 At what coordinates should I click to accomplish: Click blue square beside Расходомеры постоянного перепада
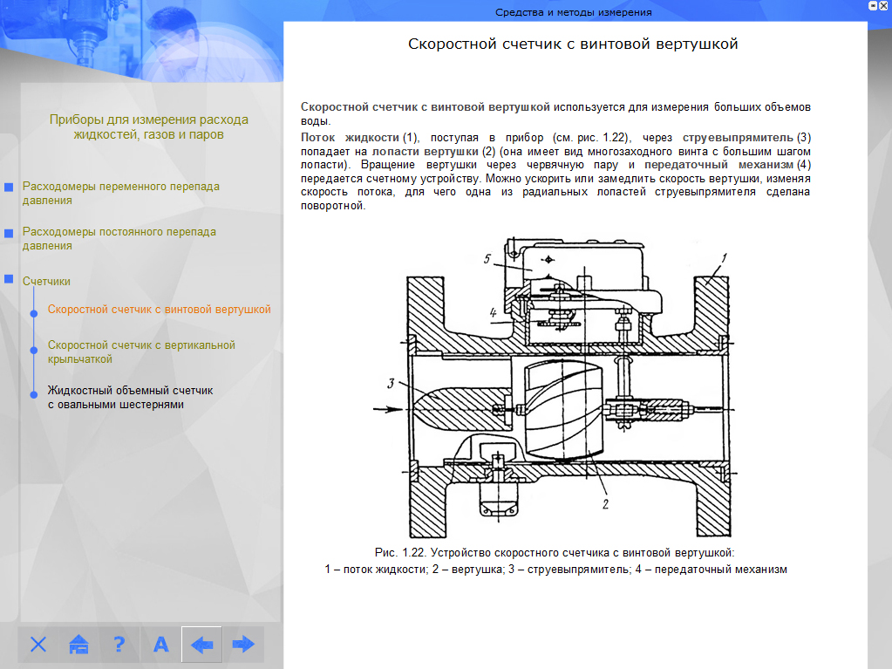[x=9, y=233]
